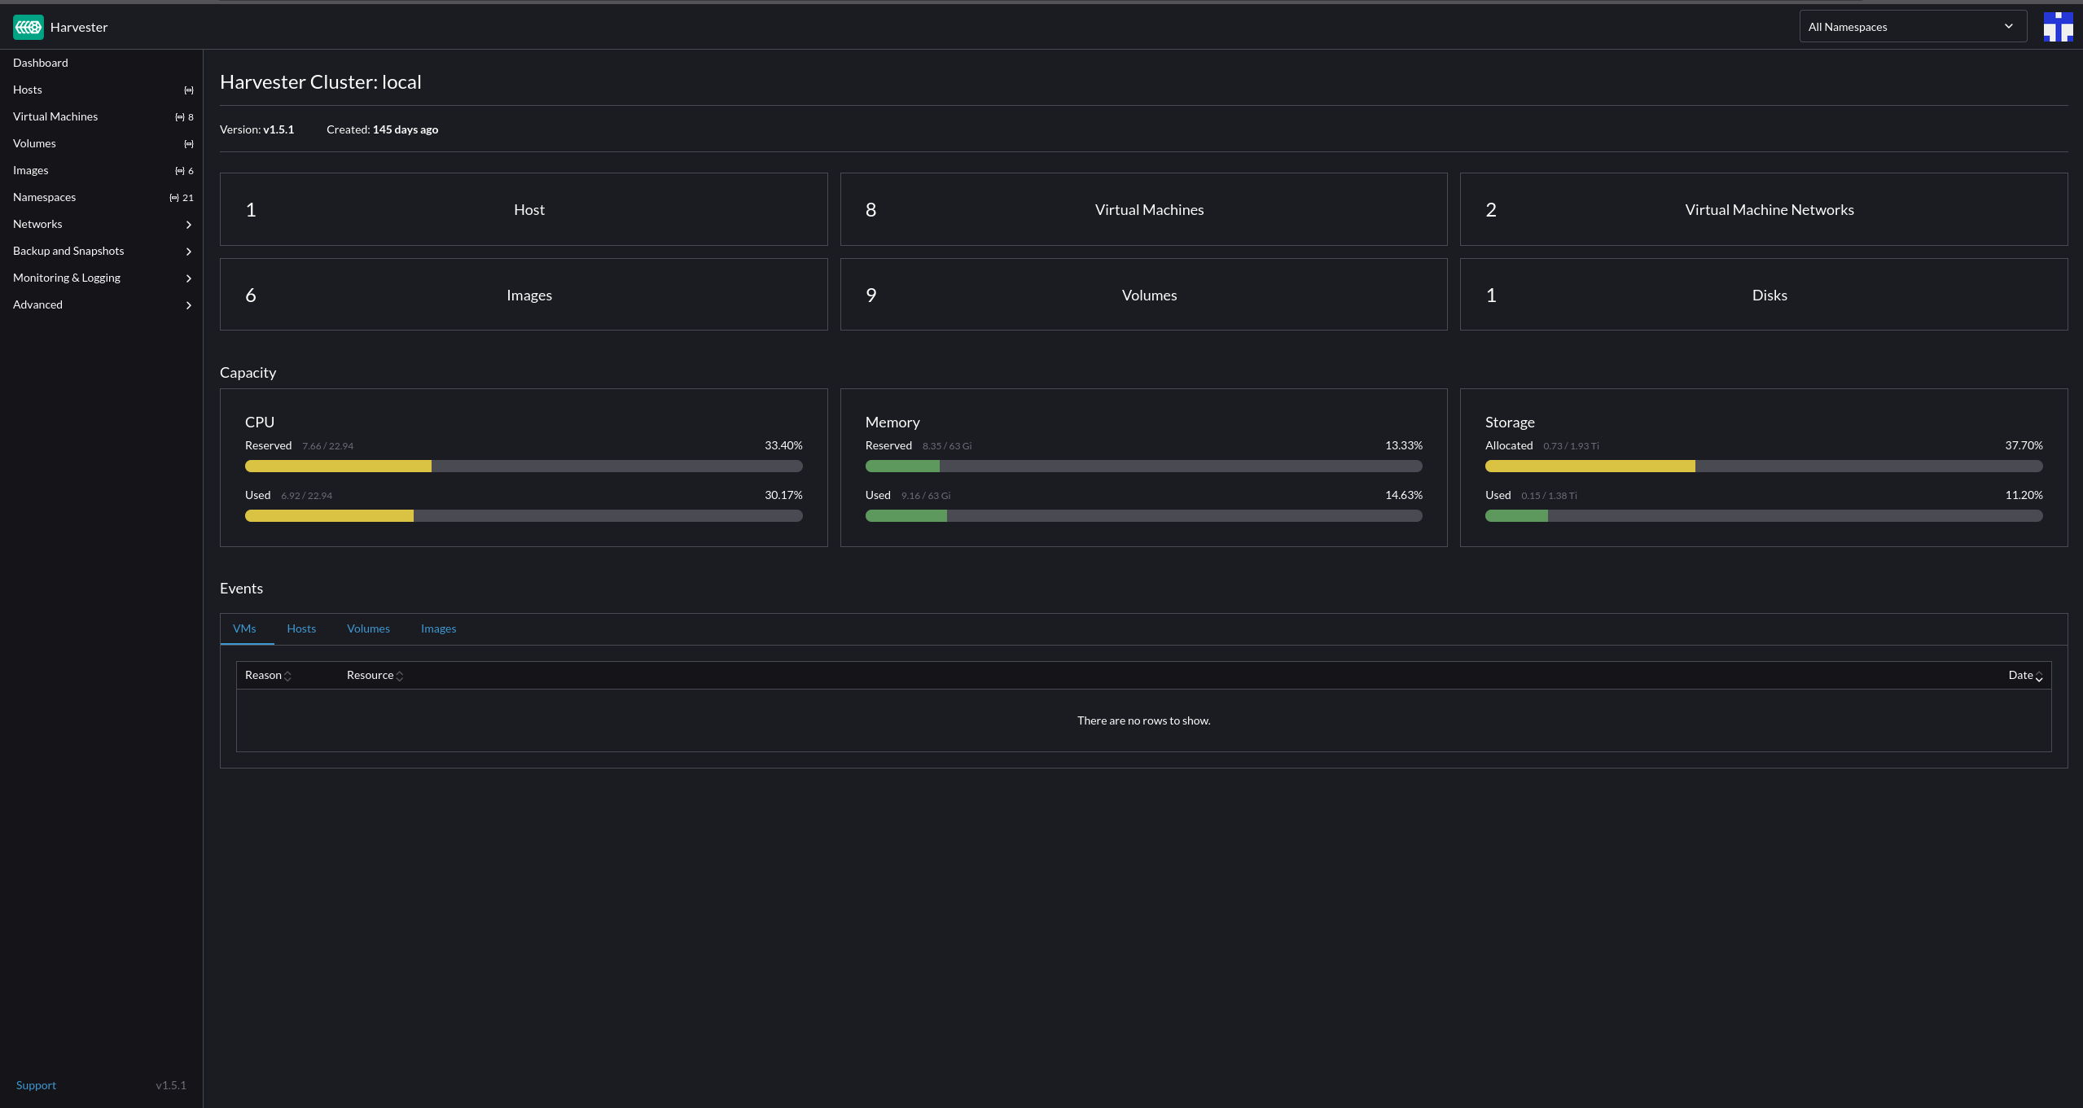Switch to the Images events tab

tap(438, 628)
